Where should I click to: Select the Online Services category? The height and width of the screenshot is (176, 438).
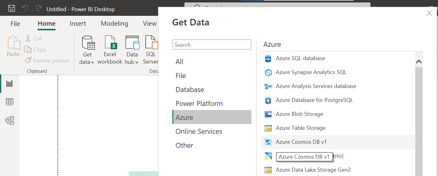pos(212,131)
